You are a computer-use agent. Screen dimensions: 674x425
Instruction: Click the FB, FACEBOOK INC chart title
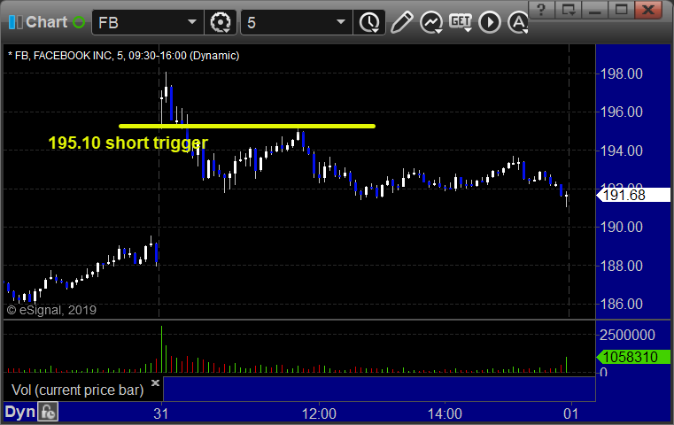(x=123, y=56)
